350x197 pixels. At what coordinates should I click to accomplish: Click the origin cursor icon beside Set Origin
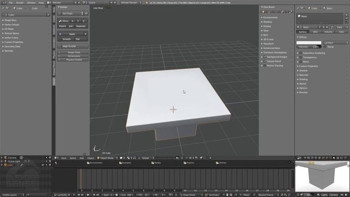(86, 13)
